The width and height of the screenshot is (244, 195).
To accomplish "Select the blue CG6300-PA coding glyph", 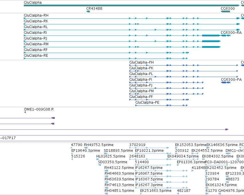I will pos(225,82).
